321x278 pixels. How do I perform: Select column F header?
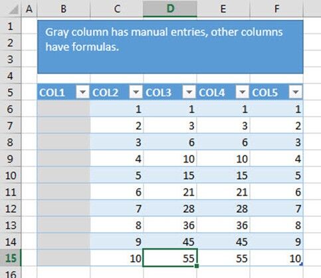coord(276,9)
